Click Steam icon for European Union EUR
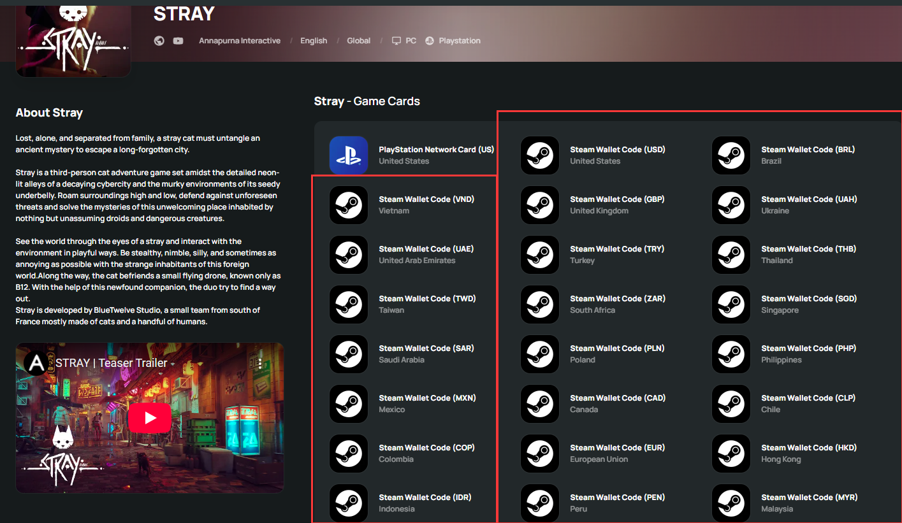Viewport: 902px width, 523px height. (540, 454)
